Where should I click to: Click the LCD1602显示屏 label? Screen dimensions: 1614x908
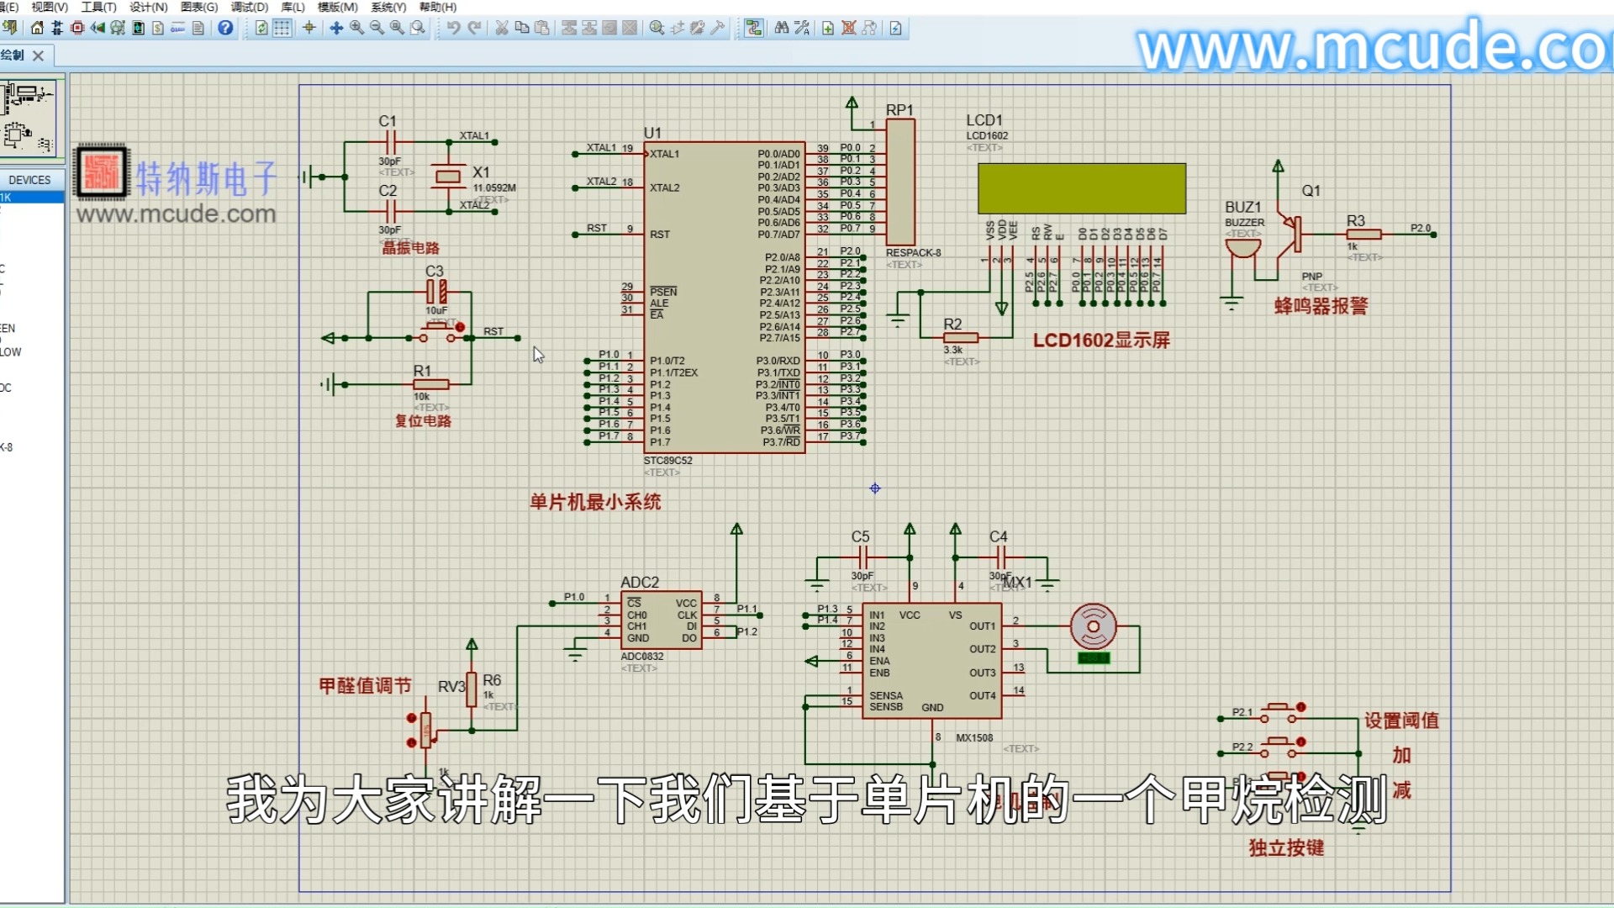(1101, 340)
